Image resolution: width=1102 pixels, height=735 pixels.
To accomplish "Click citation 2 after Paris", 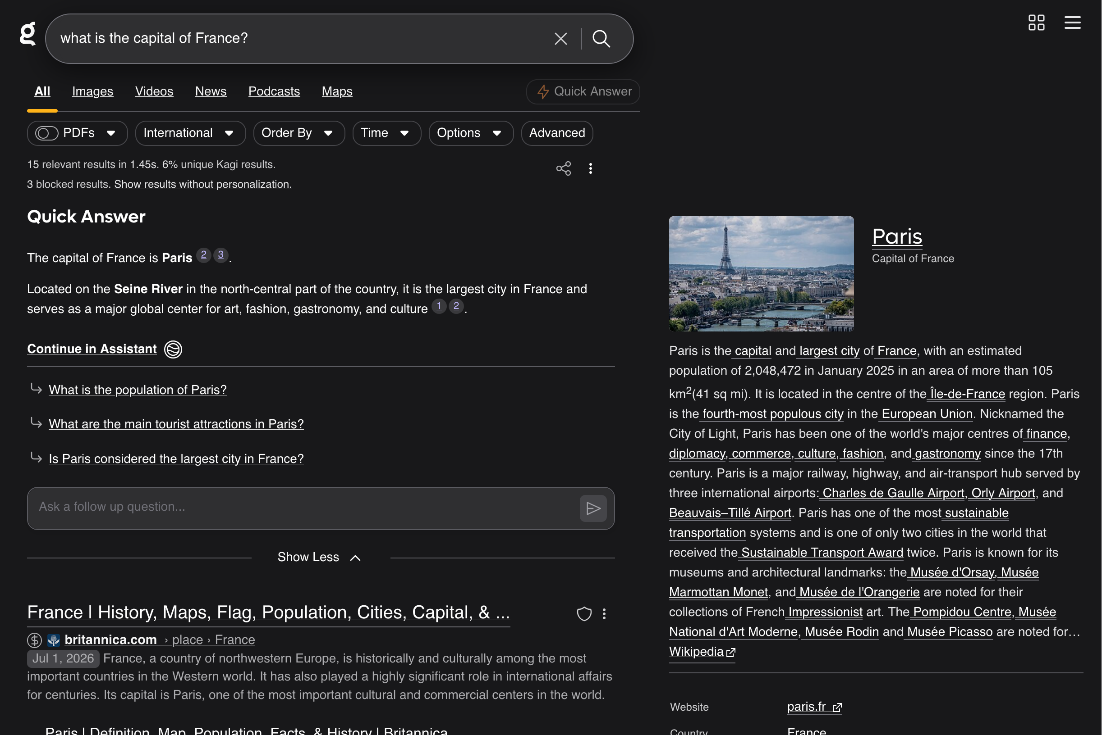I will point(204,255).
